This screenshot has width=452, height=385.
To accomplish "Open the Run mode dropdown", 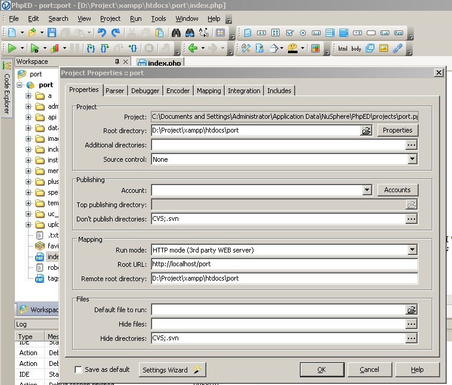I will coord(413,250).
